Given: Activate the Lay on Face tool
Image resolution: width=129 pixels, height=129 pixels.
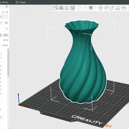Looking at the screenshot, I should click(118, 8).
